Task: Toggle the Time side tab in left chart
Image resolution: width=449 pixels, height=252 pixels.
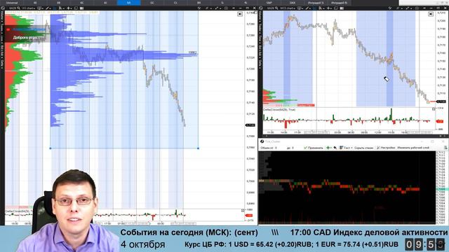Action: point(2,38)
